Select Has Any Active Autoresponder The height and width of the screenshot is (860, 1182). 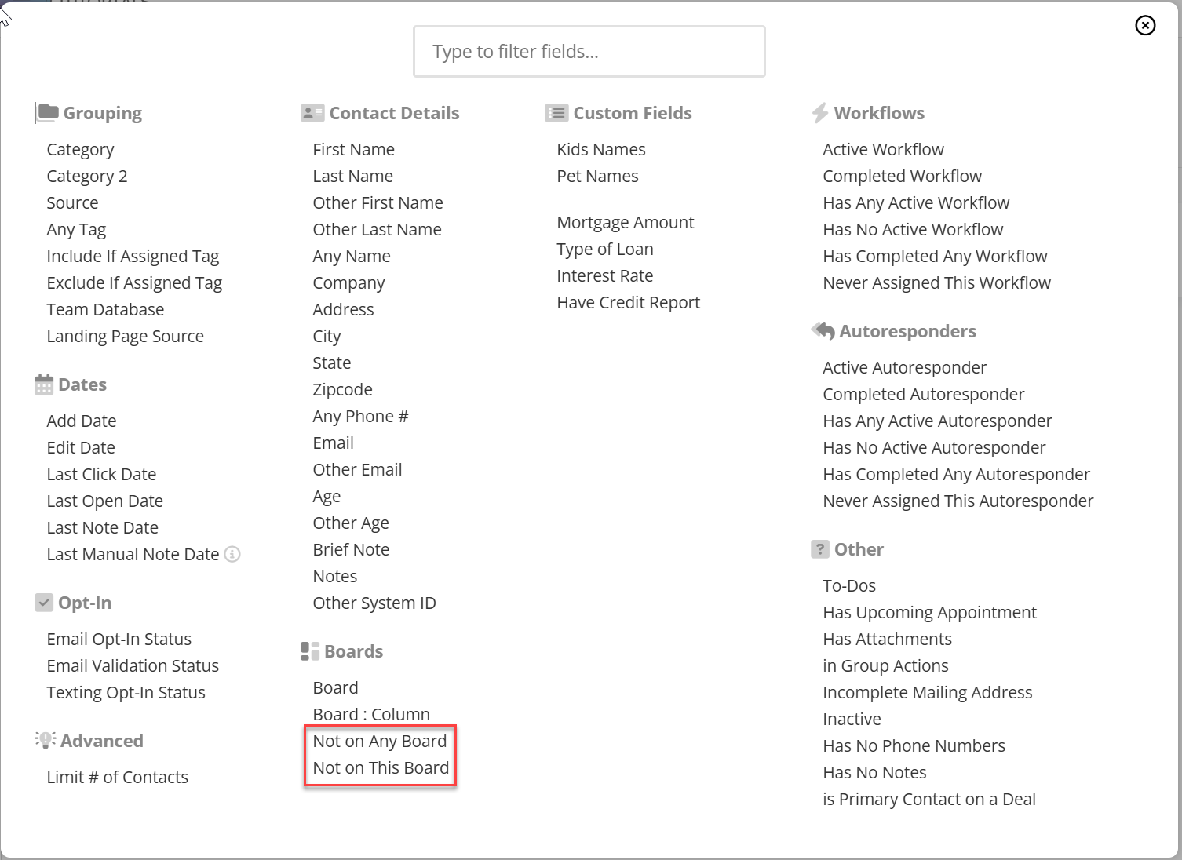pyautogui.click(x=937, y=421)
